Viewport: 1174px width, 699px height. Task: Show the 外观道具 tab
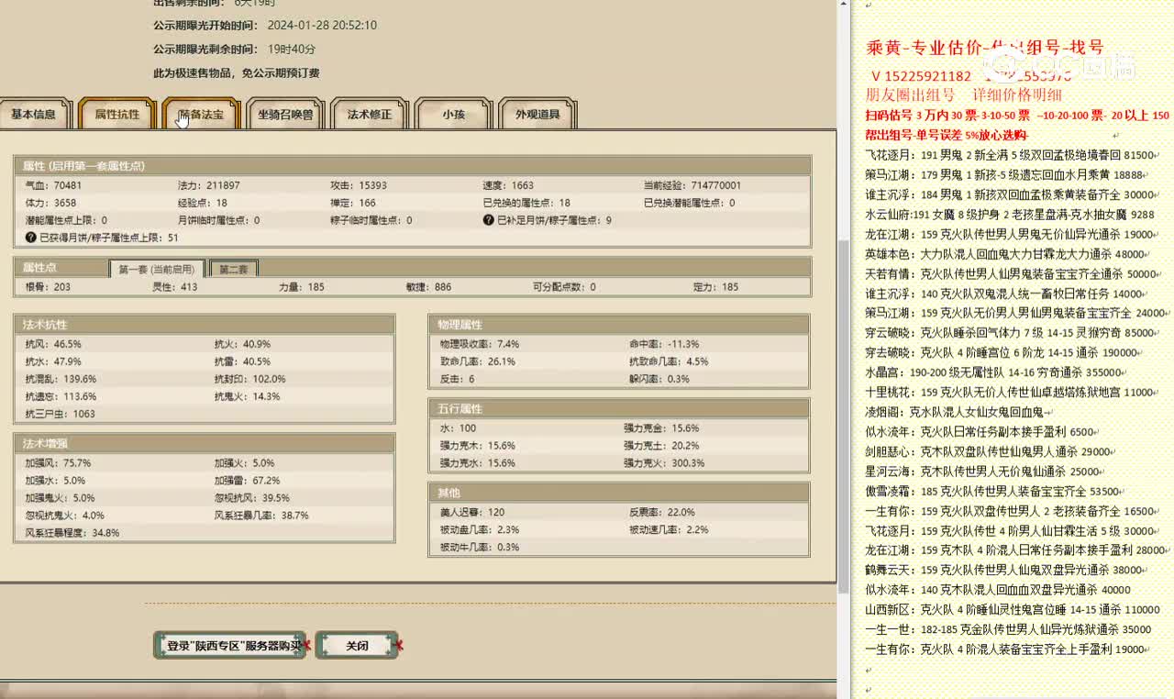[537, 115]
